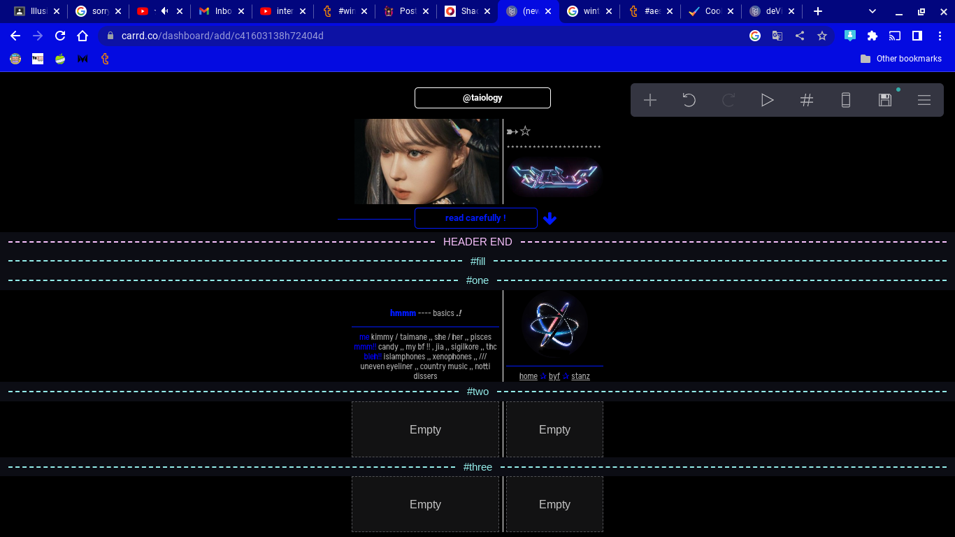Open the green apple bookmark

point(60,59)
